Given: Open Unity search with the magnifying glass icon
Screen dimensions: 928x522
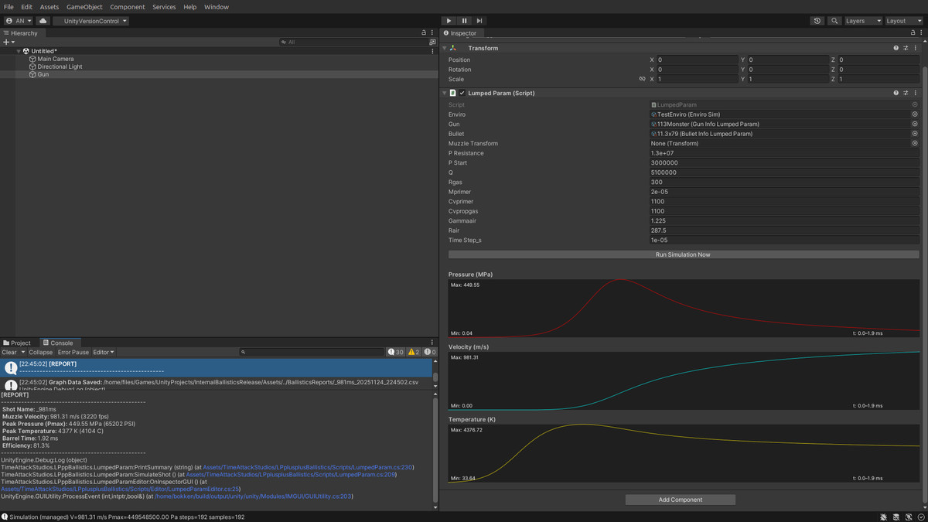Looking at the screenshot, I should (836, 21).
